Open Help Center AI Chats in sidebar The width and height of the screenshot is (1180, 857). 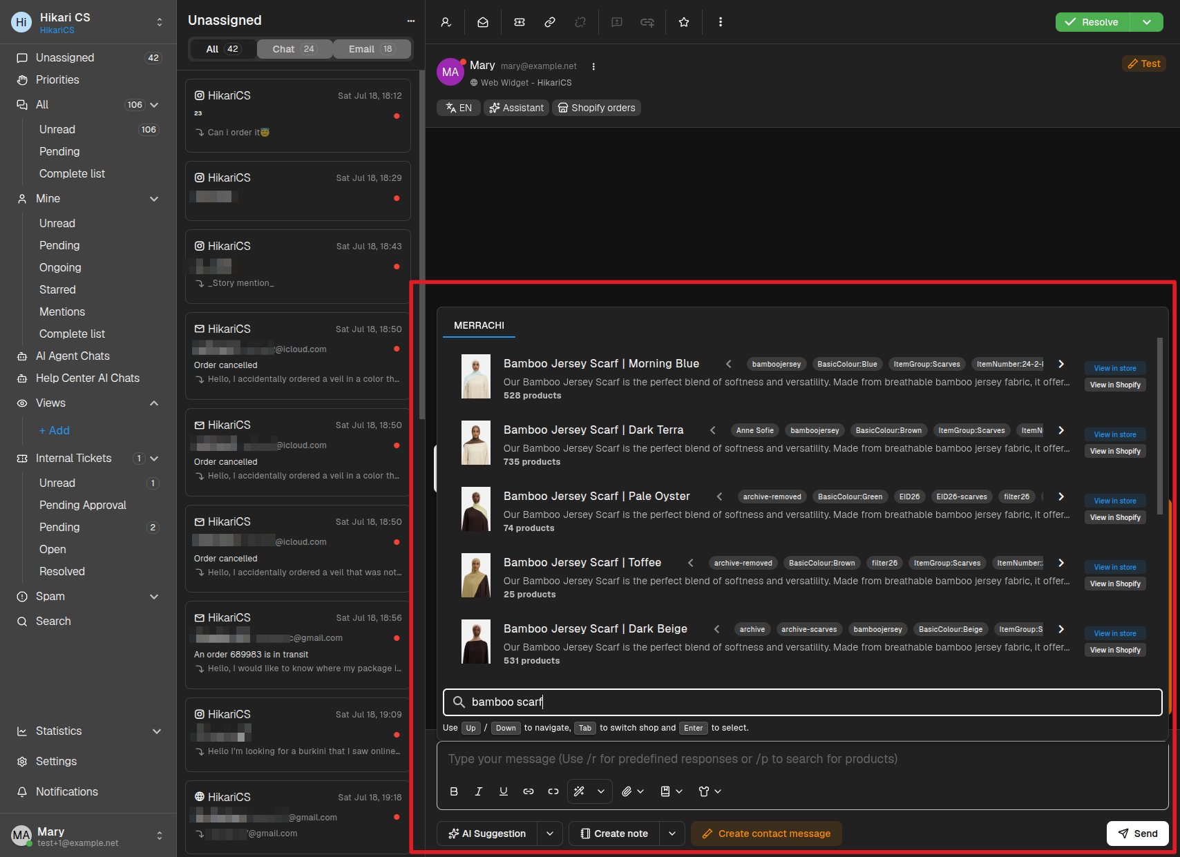click(88, 378)
